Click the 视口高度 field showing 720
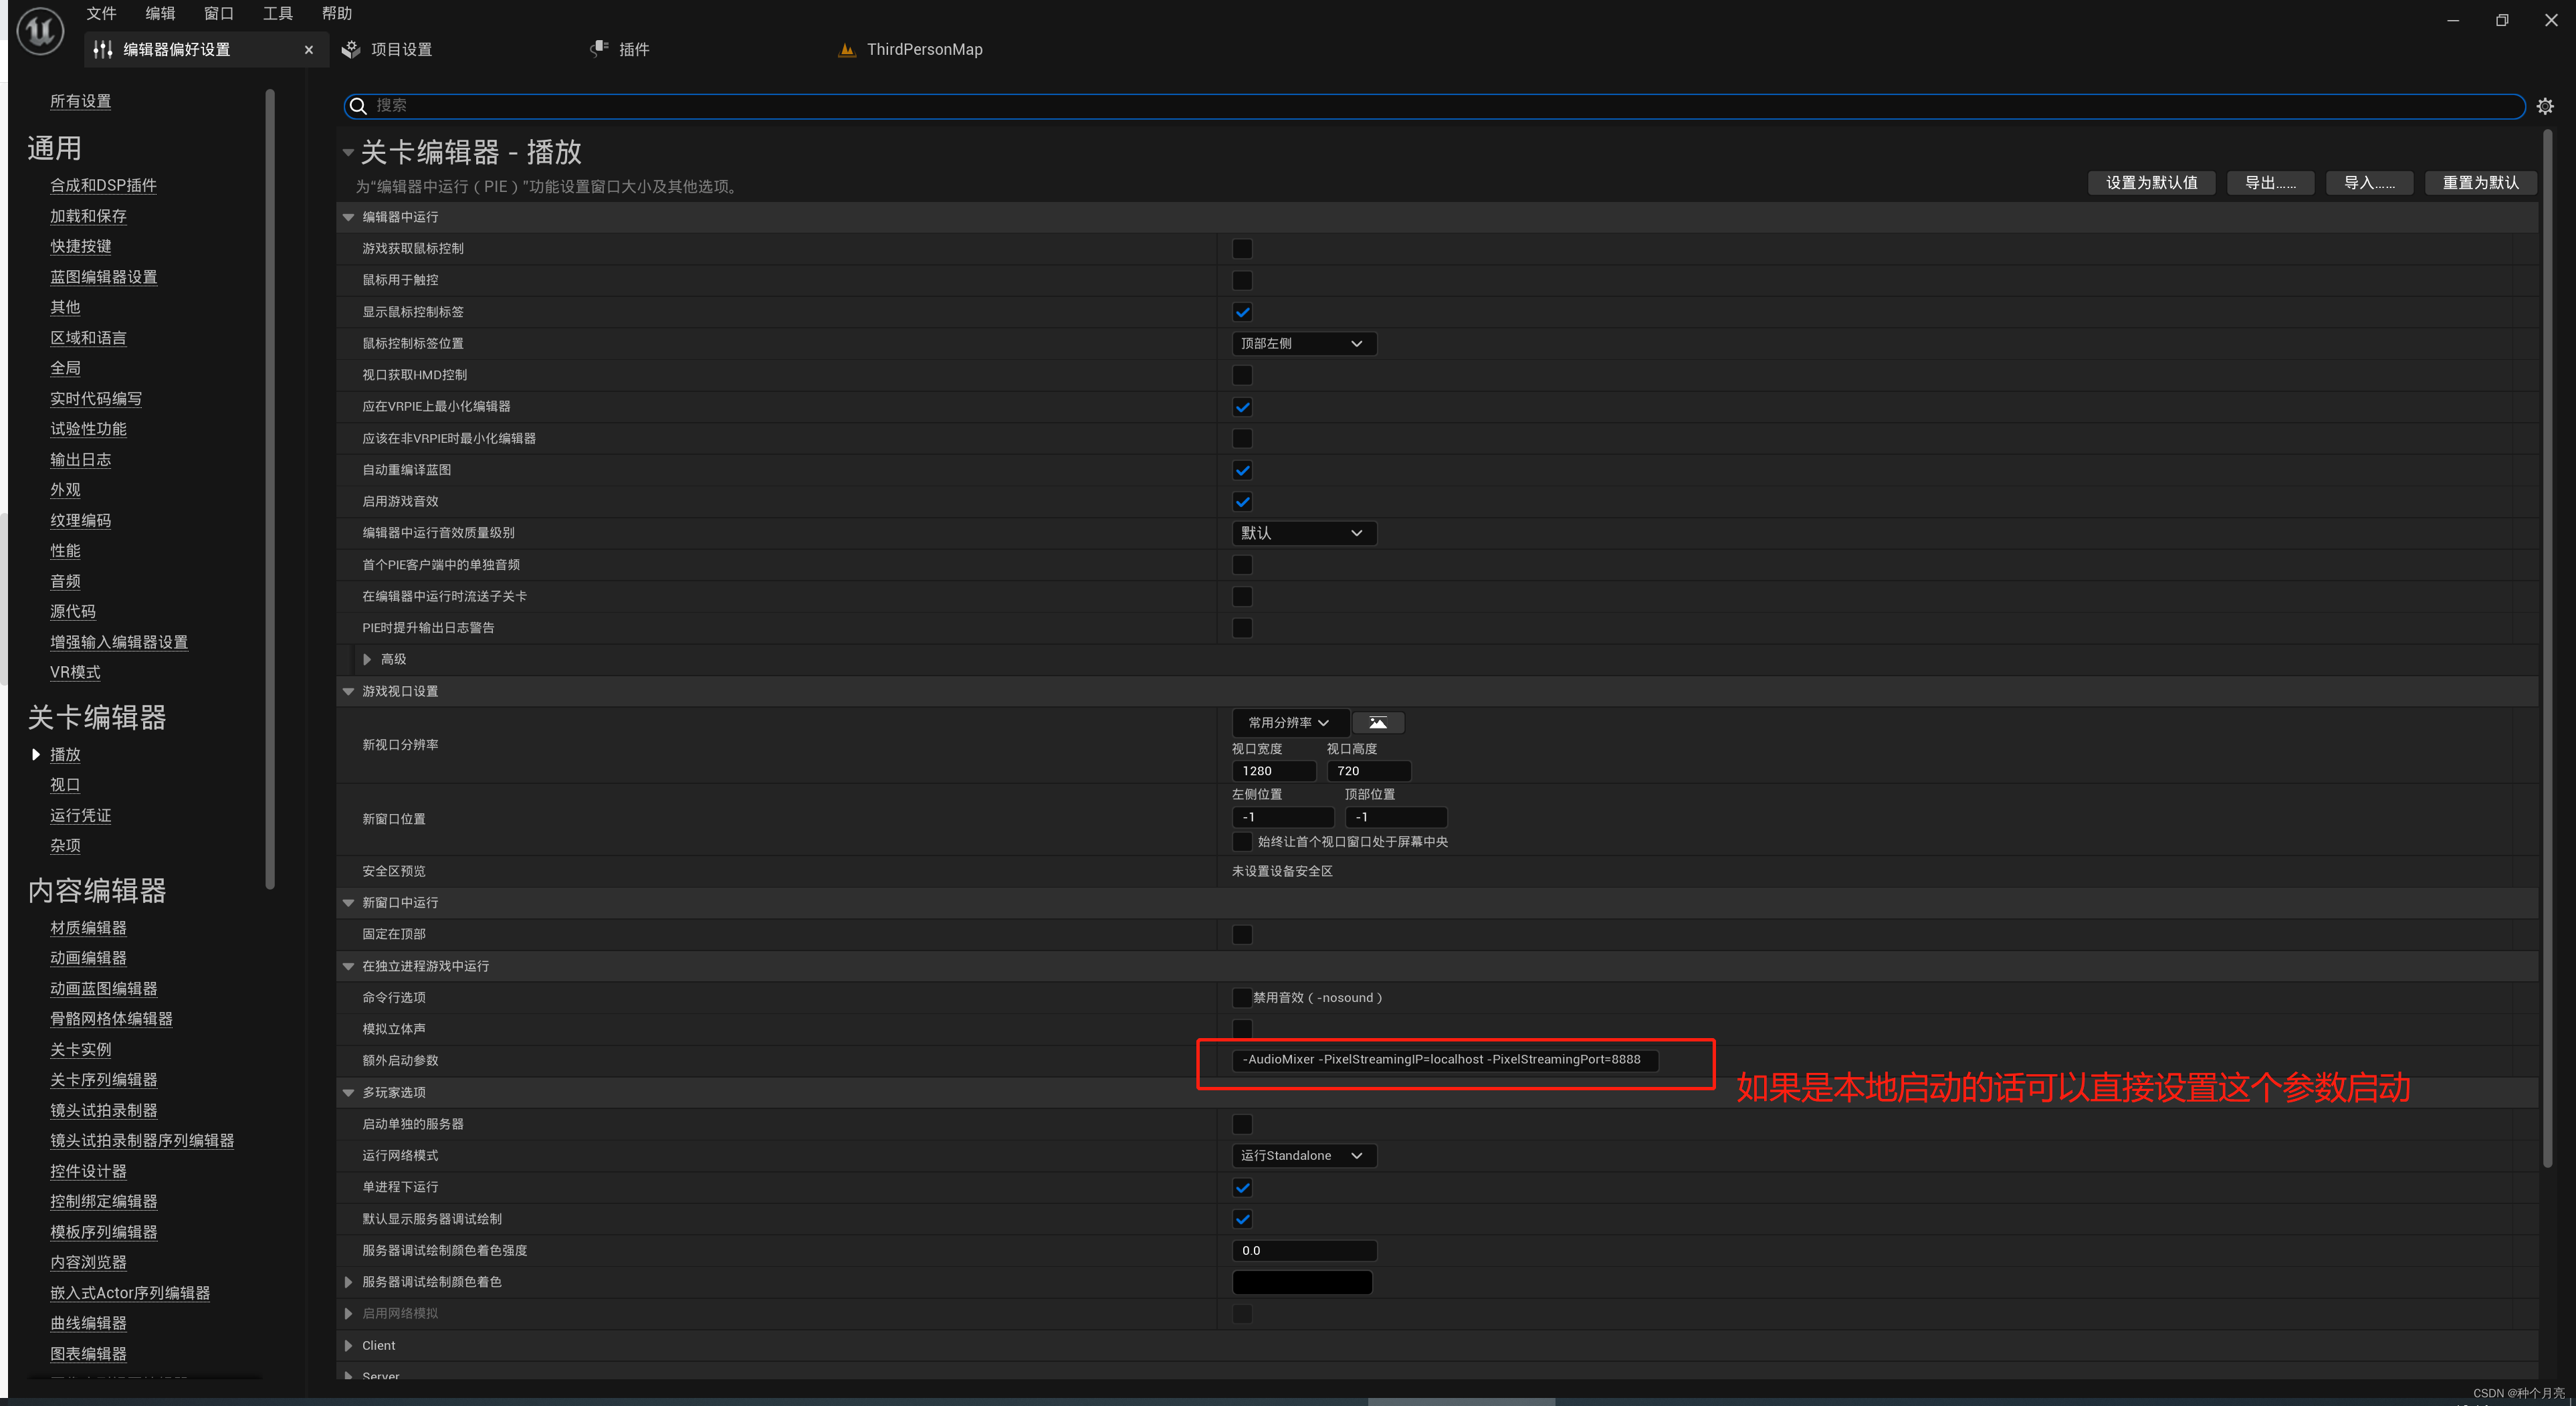 pyautogui.click(x=1368, y=771)
